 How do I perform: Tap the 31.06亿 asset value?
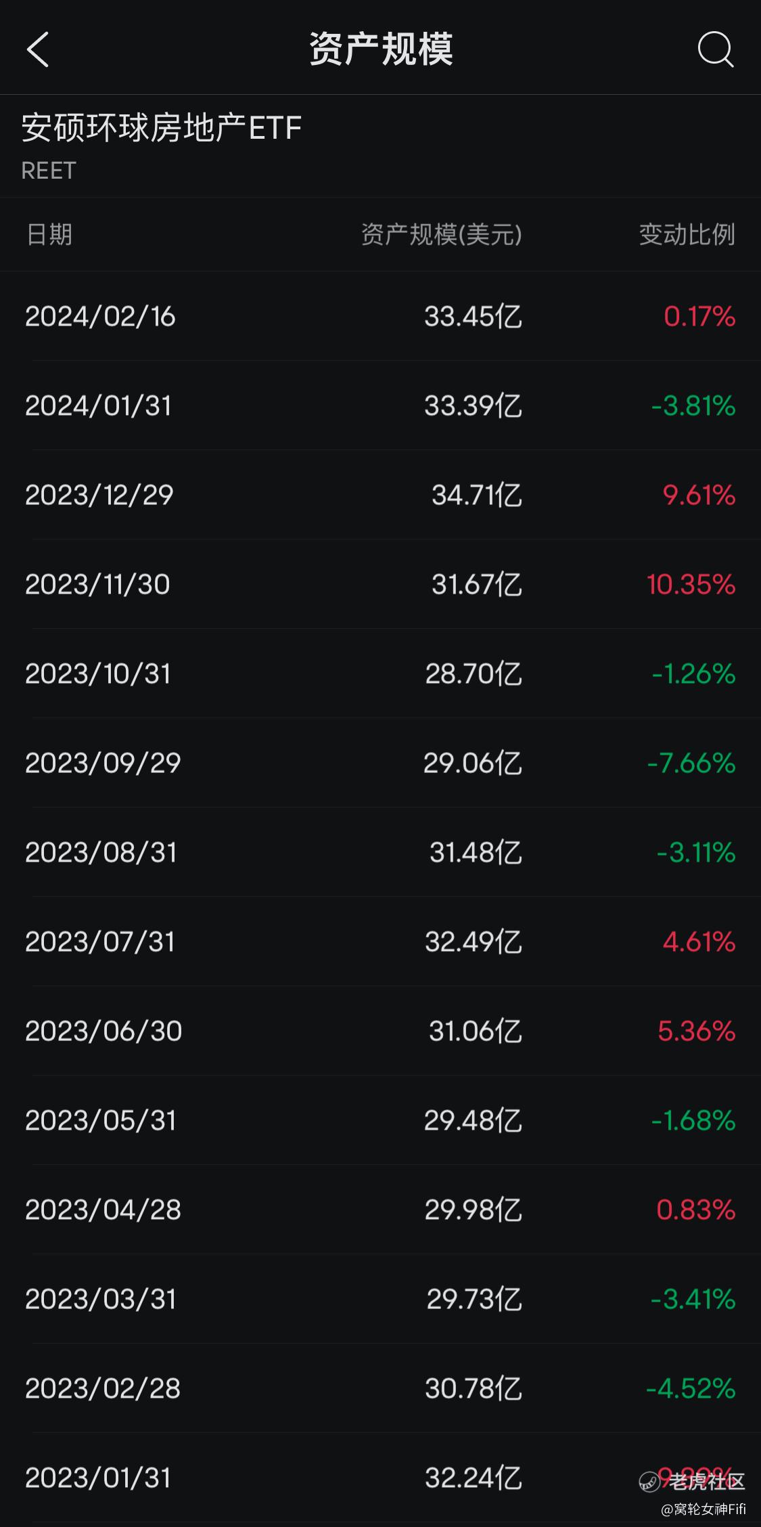[476, 1031]
